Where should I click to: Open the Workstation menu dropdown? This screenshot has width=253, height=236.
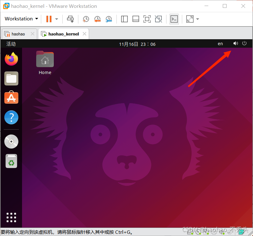pos(21,19)
